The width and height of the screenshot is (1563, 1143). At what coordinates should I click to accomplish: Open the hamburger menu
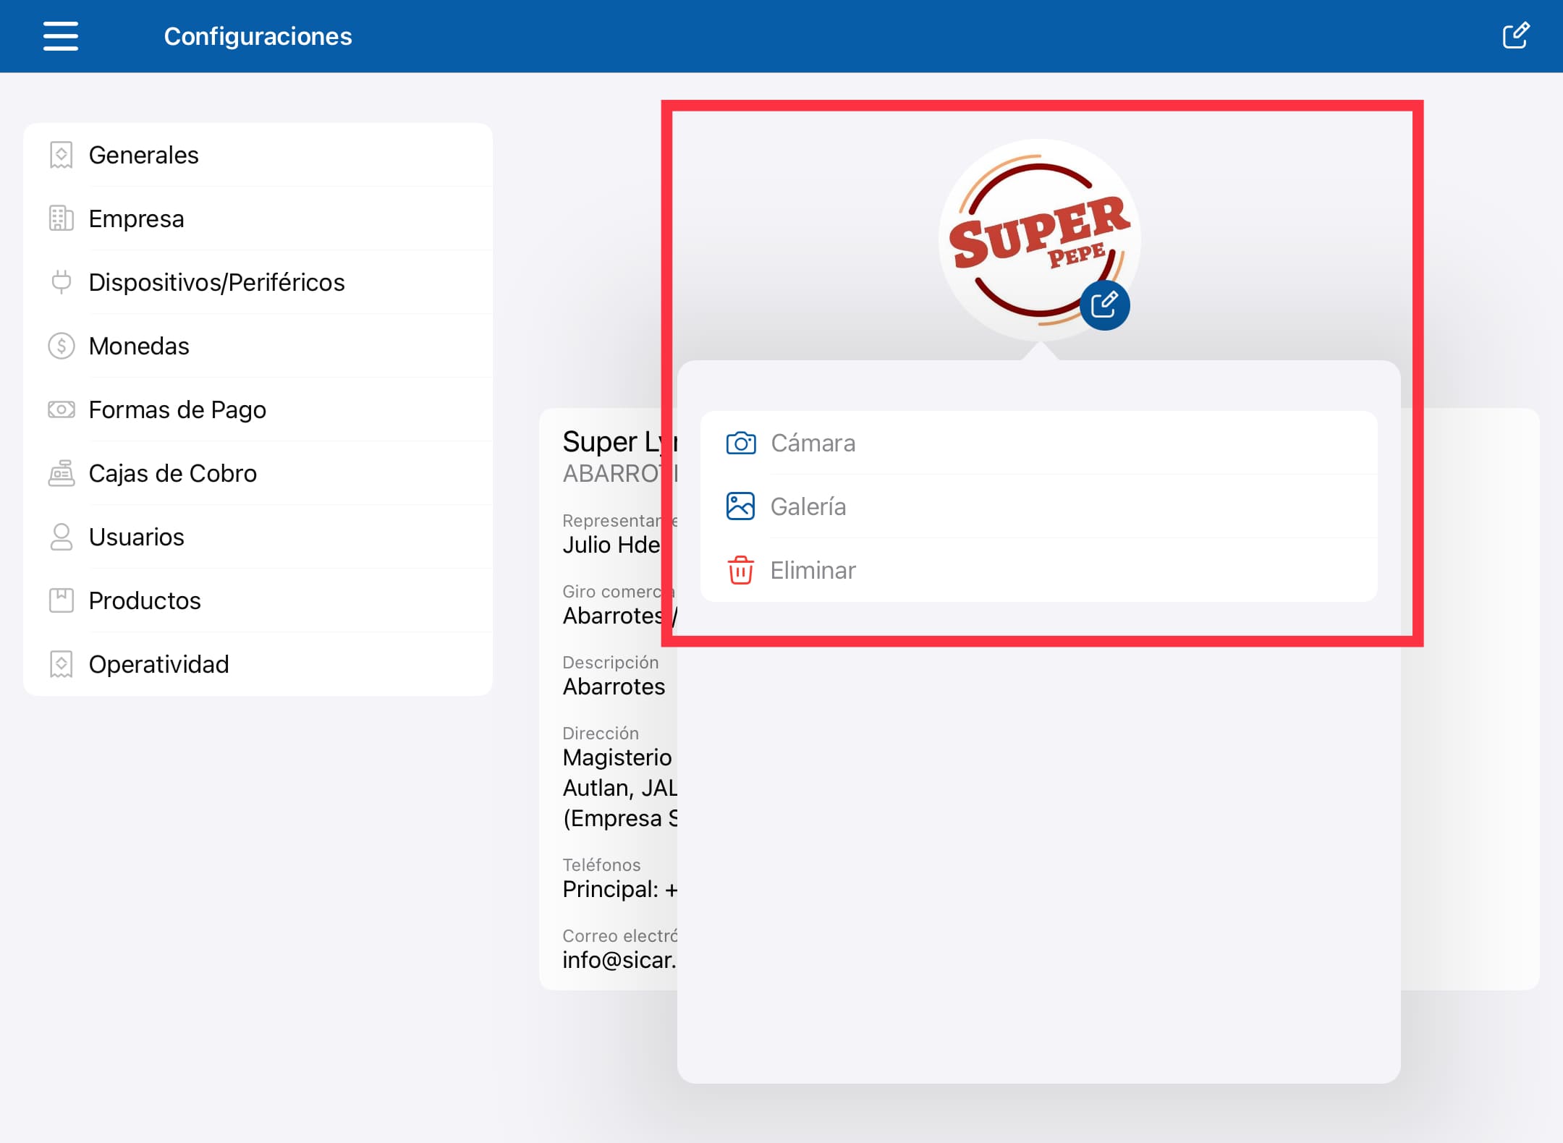point(61,36)
